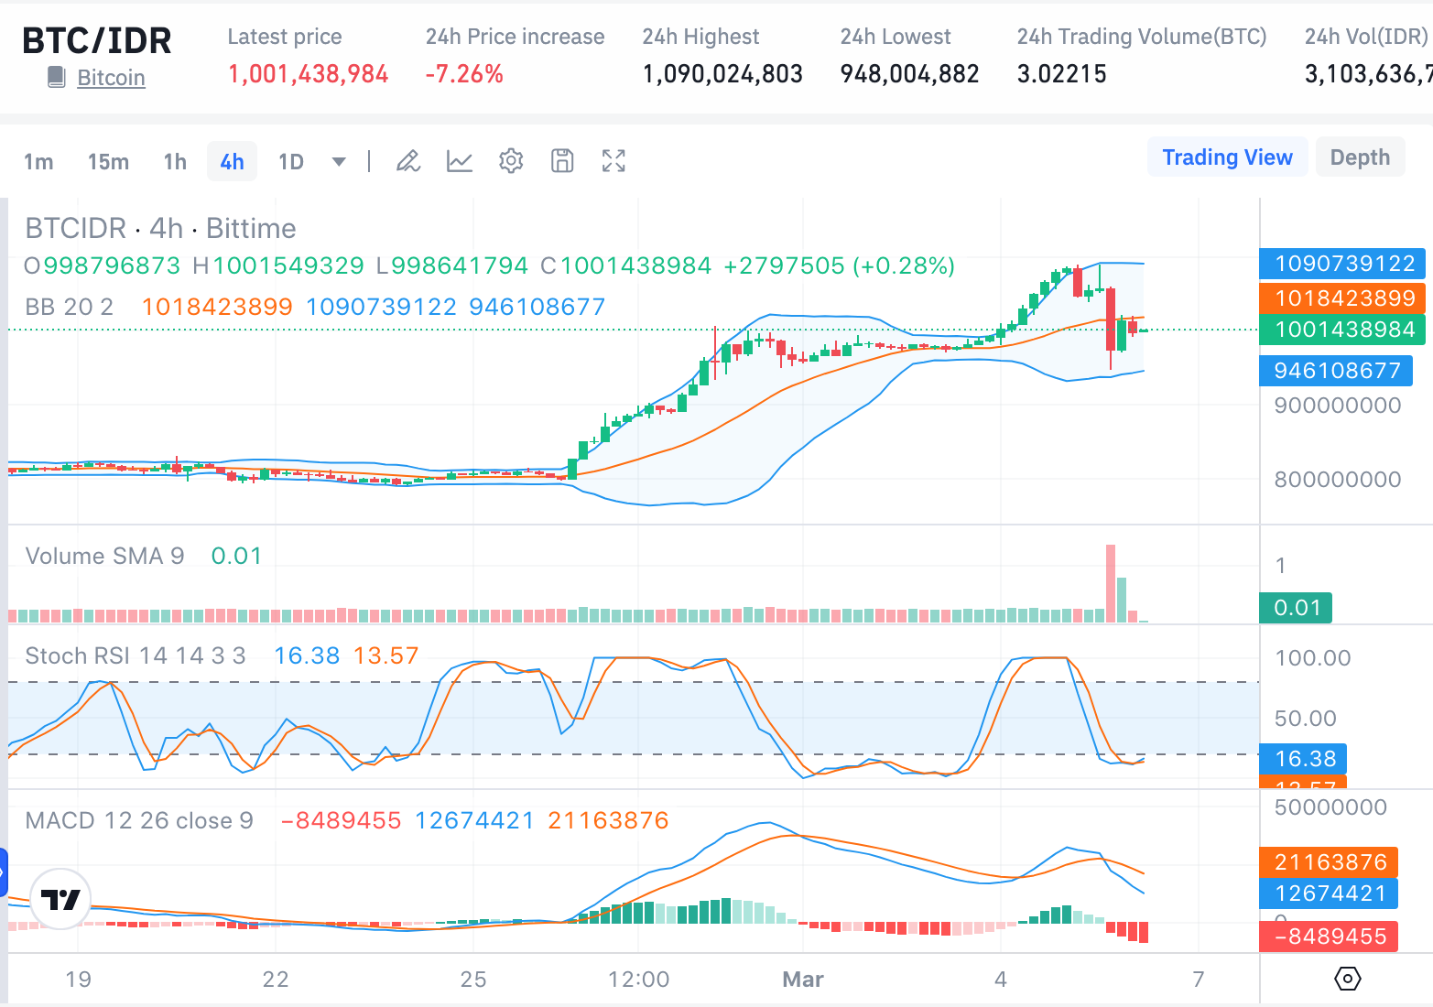Viewport: 1433px width, 1007px height.
Task: Choose the 1D timeframe
Action: pyautogui.click(x=290, y=162)
